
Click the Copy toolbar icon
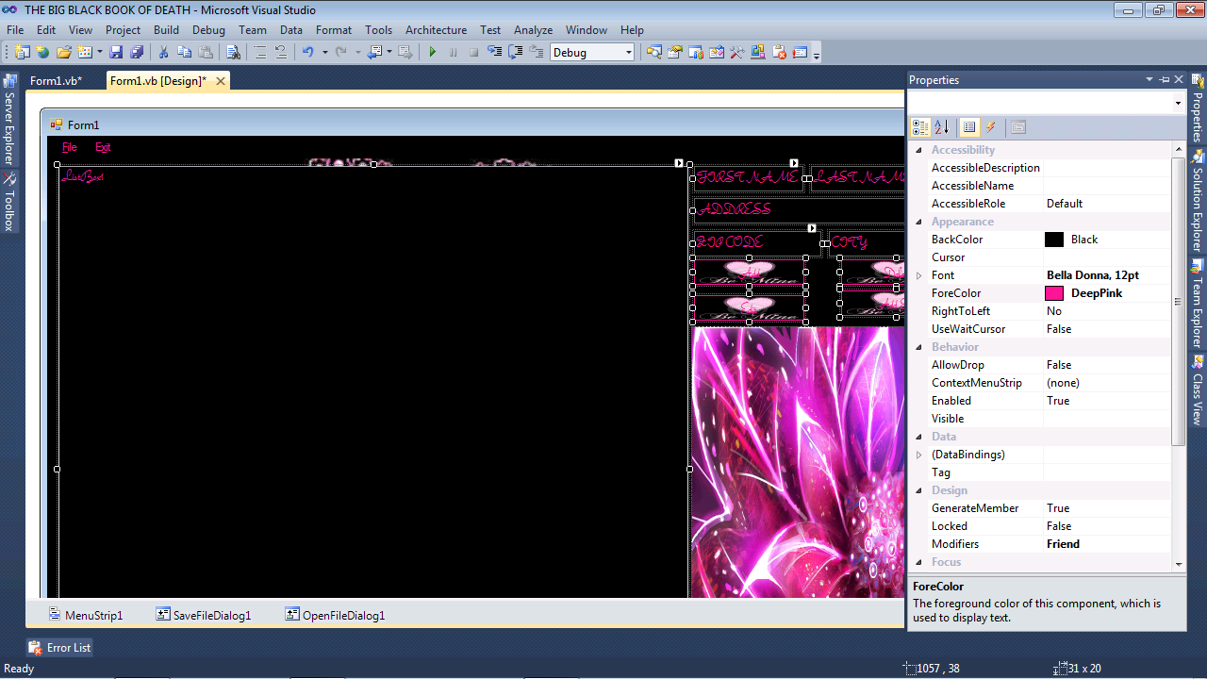(185, 53)
